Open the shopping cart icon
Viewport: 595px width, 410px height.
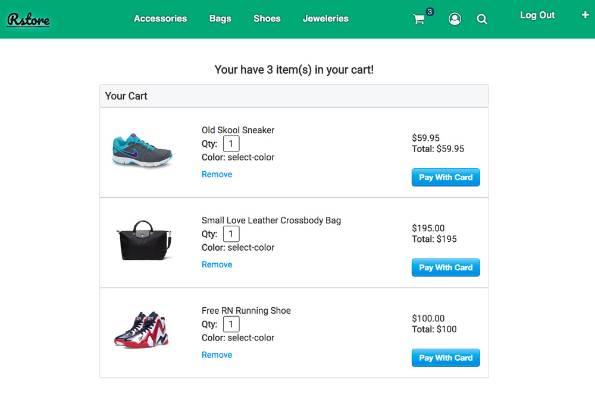419,19
